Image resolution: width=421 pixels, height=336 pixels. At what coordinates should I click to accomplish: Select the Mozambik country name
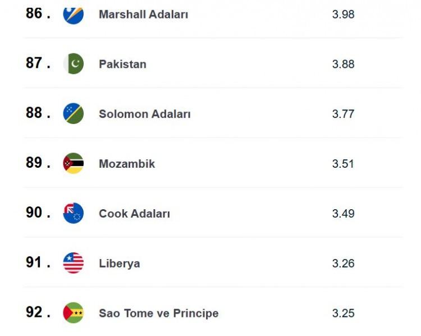point(127,164)
